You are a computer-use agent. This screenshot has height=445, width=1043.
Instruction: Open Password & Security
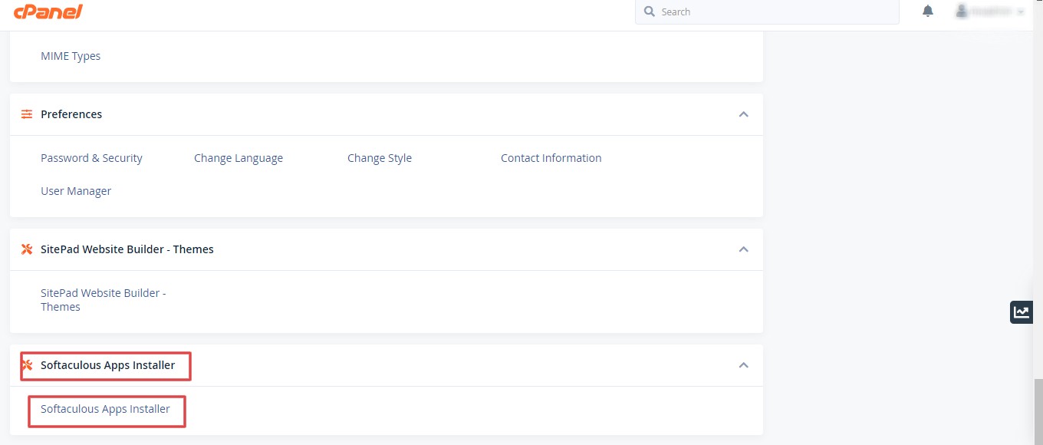click(x=91, y=158)
